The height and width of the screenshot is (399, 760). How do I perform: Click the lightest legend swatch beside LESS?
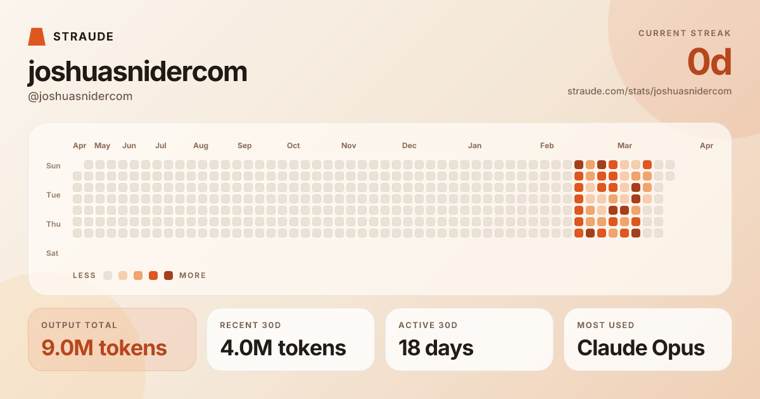(108, 275)
